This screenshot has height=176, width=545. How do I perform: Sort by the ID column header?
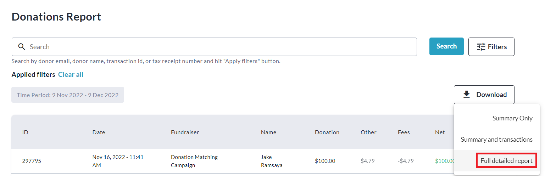pyautogui.click(x=25, y=132)
